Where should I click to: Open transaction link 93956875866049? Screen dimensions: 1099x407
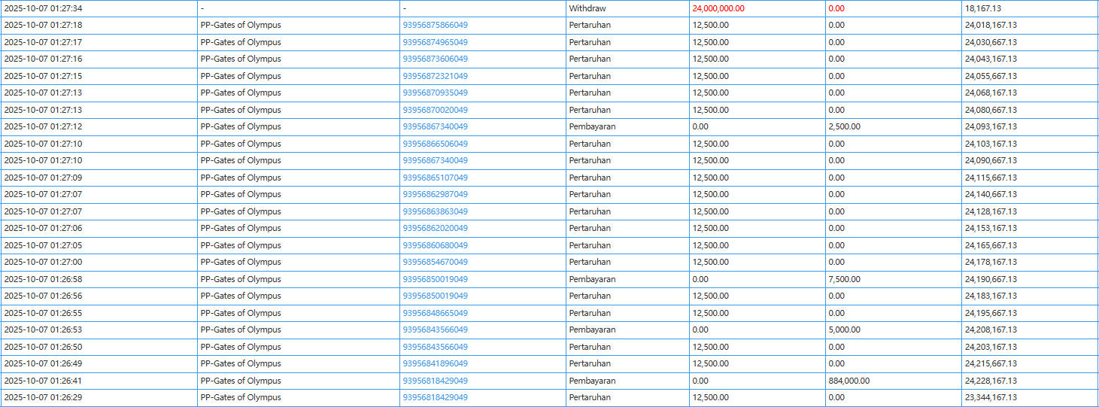click(x=435, y=25)
